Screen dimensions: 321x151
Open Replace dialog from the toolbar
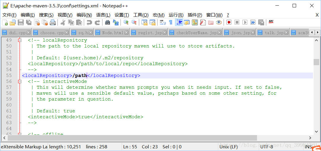(116, 22)
